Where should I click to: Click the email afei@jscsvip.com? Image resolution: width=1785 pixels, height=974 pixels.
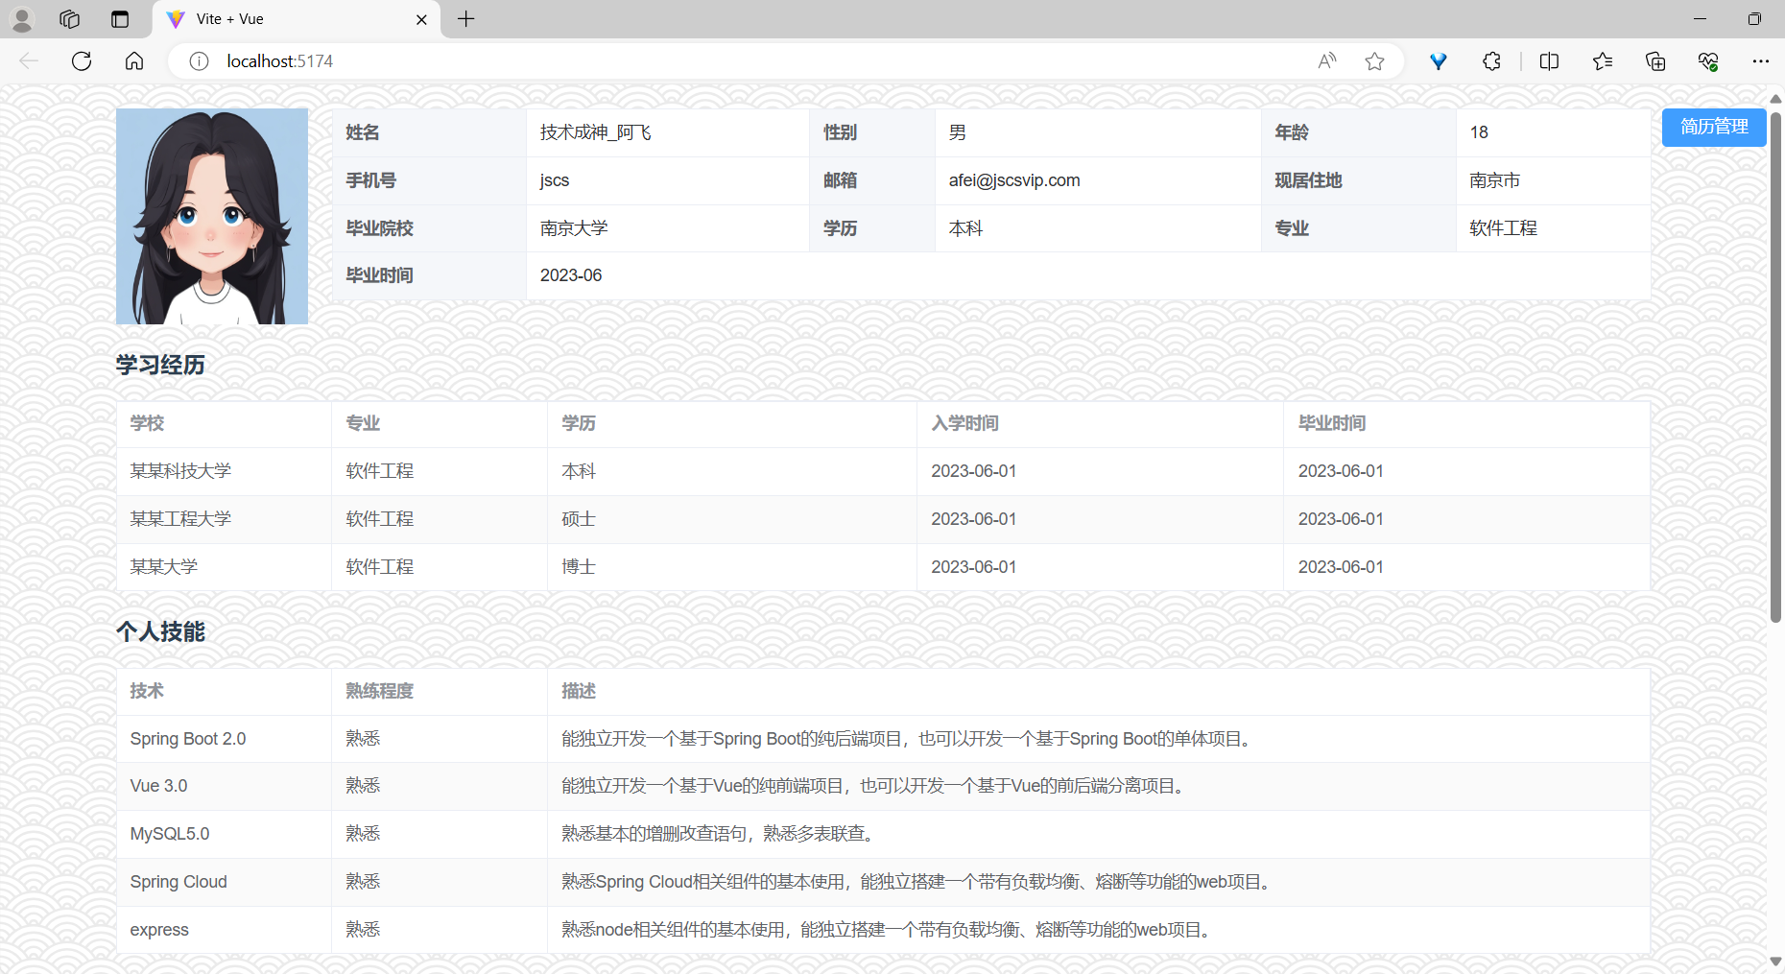(x=1014, y=180)
